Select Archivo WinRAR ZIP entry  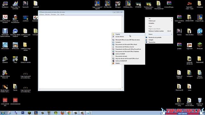point(128,61)
